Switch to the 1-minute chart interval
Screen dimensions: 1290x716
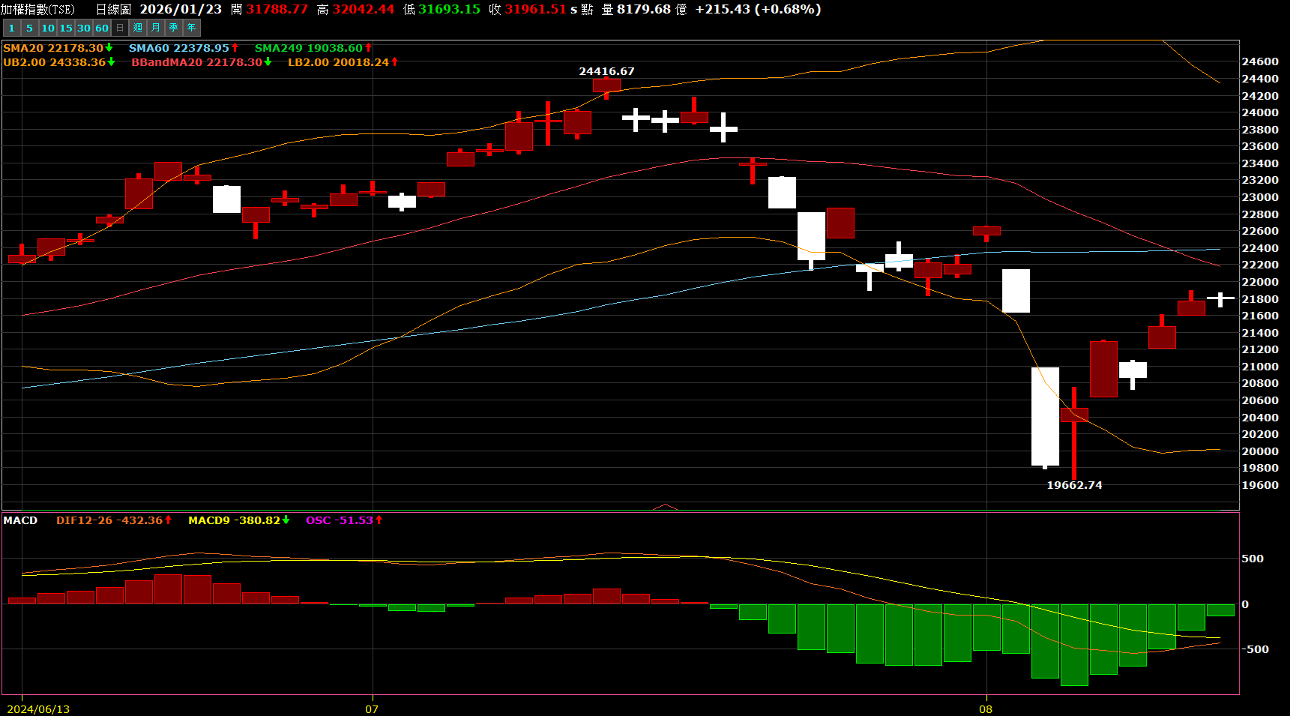point(11,28)
